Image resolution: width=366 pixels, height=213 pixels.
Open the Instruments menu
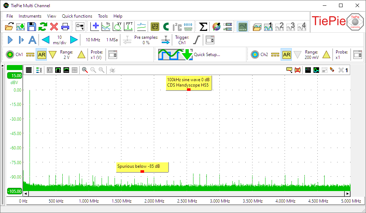pyautogui.click(x=30, y=16)
